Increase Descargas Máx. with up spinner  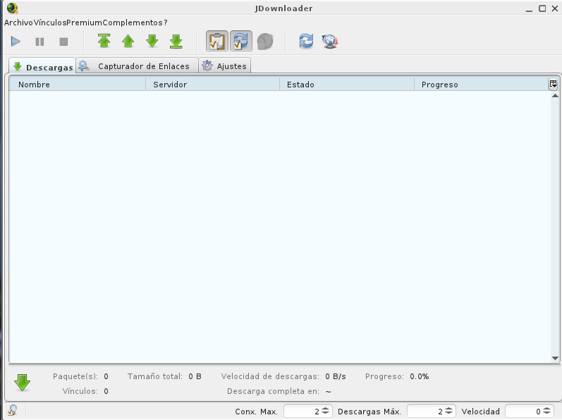pyautogui.click(x=448, y=409)
